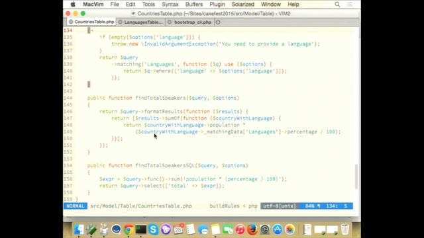
Task: Close the CountriesTable.php tab with its circle icon
Action: coord(71,22)
